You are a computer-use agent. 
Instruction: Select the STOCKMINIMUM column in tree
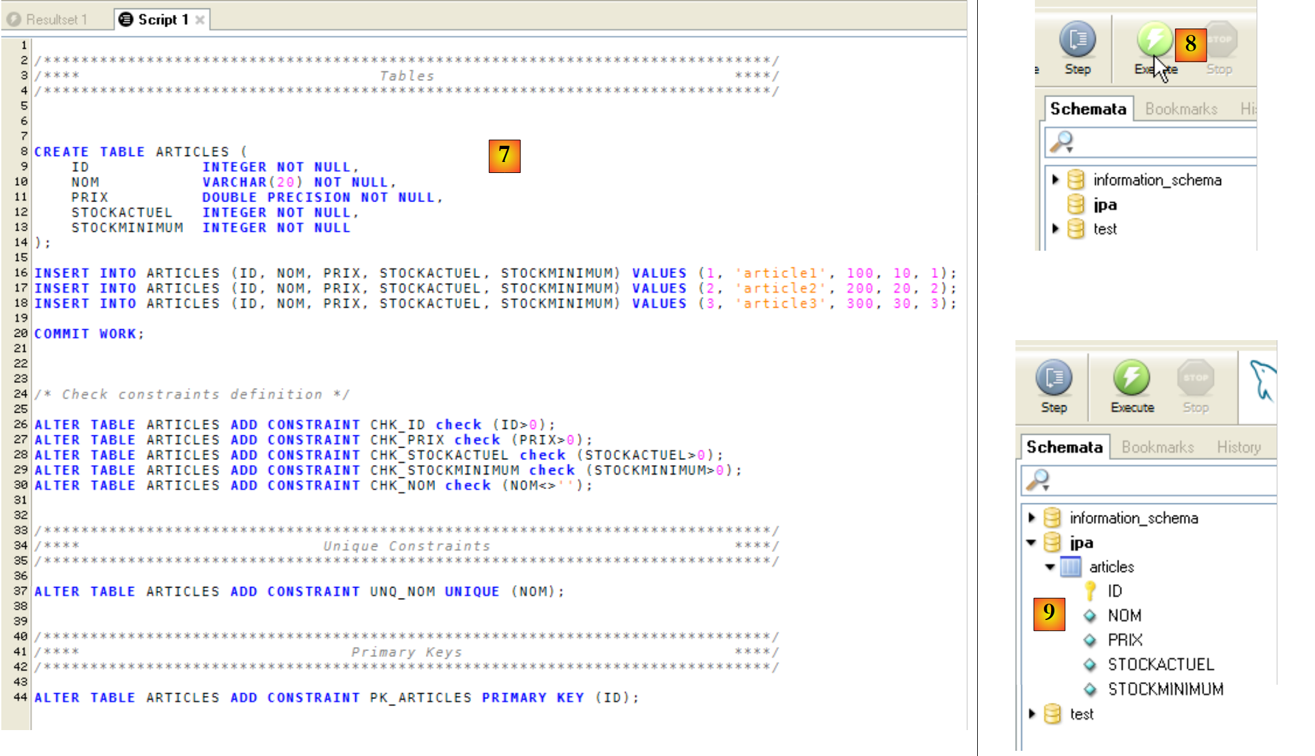point(1165,689)
